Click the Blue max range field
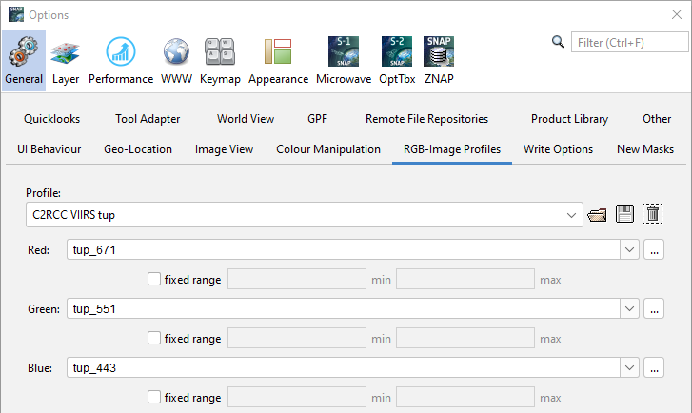 pyautogui.click(x=465, y=397)
